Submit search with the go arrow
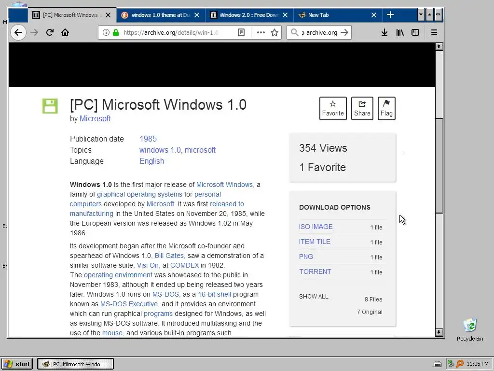The width and height of the screenshot is (494, 371). (344, 32)
